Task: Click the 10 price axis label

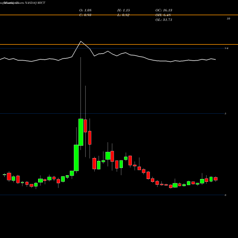Action: tap(228, 19)
